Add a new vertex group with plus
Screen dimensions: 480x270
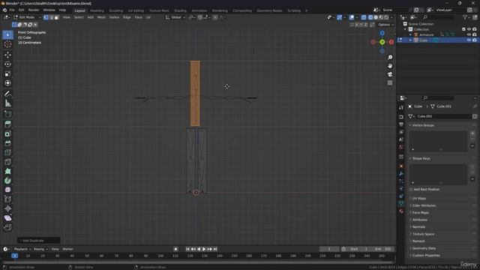(472, 133)
